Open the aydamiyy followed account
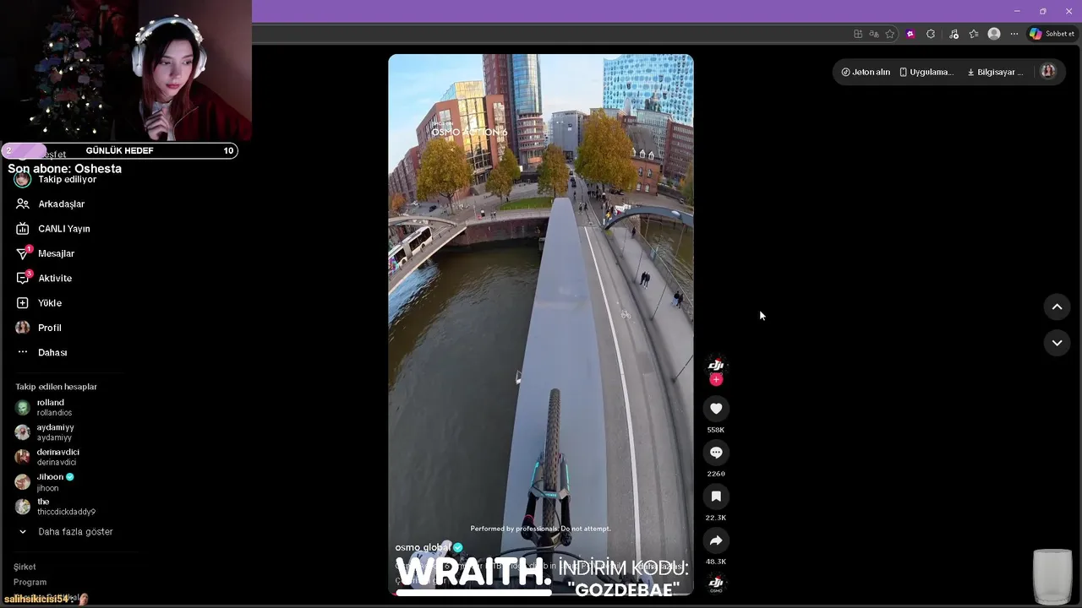Viewport: 1082px width, 608px height. click(x=45, y=432)
